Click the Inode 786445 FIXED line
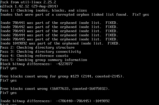This screenshot has width=159, height=105. pos(59,39)
